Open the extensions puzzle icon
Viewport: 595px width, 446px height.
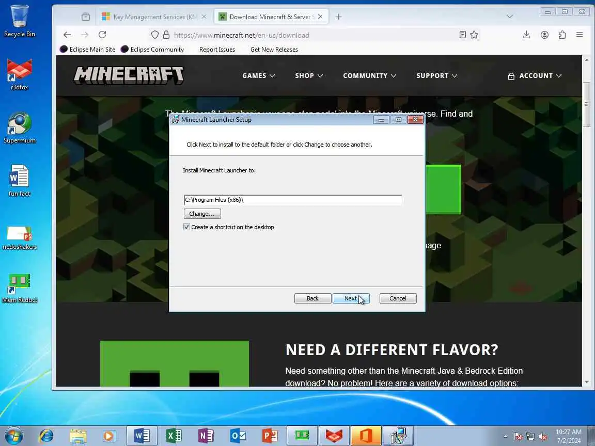(x=562, y=35)
